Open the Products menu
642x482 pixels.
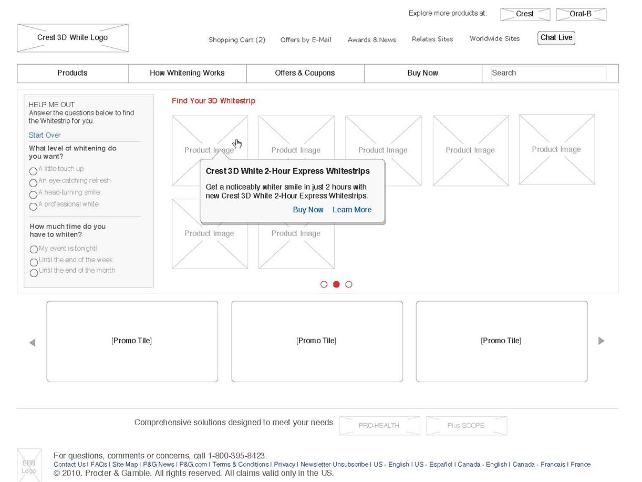(73, 74)
